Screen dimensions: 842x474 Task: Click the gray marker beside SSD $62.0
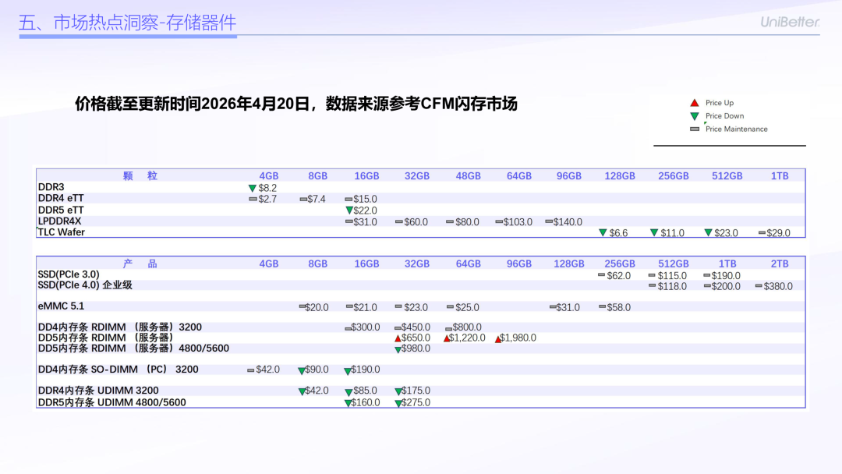point(601,275)
